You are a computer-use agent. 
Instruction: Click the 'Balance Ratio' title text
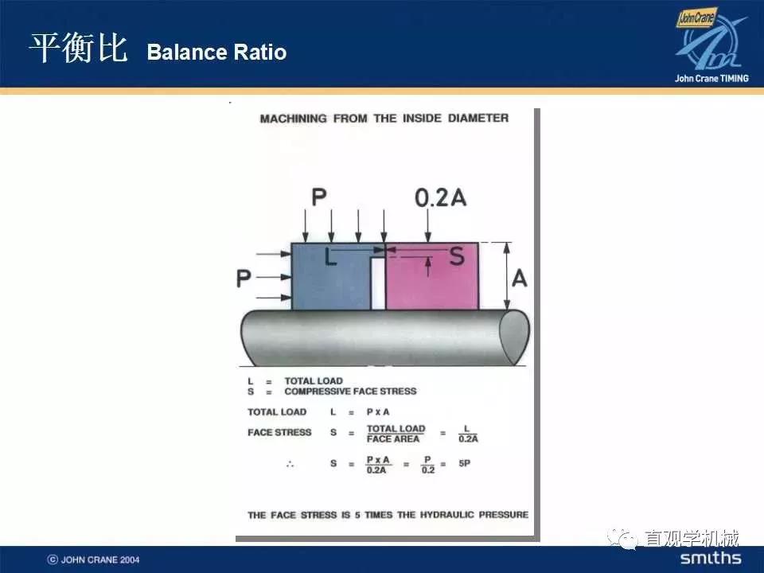pos(216,53)
